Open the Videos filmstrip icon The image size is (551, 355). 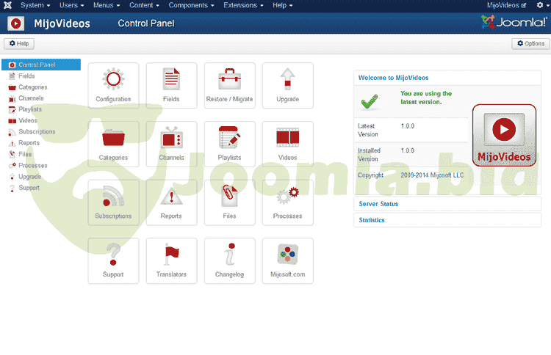287,138
